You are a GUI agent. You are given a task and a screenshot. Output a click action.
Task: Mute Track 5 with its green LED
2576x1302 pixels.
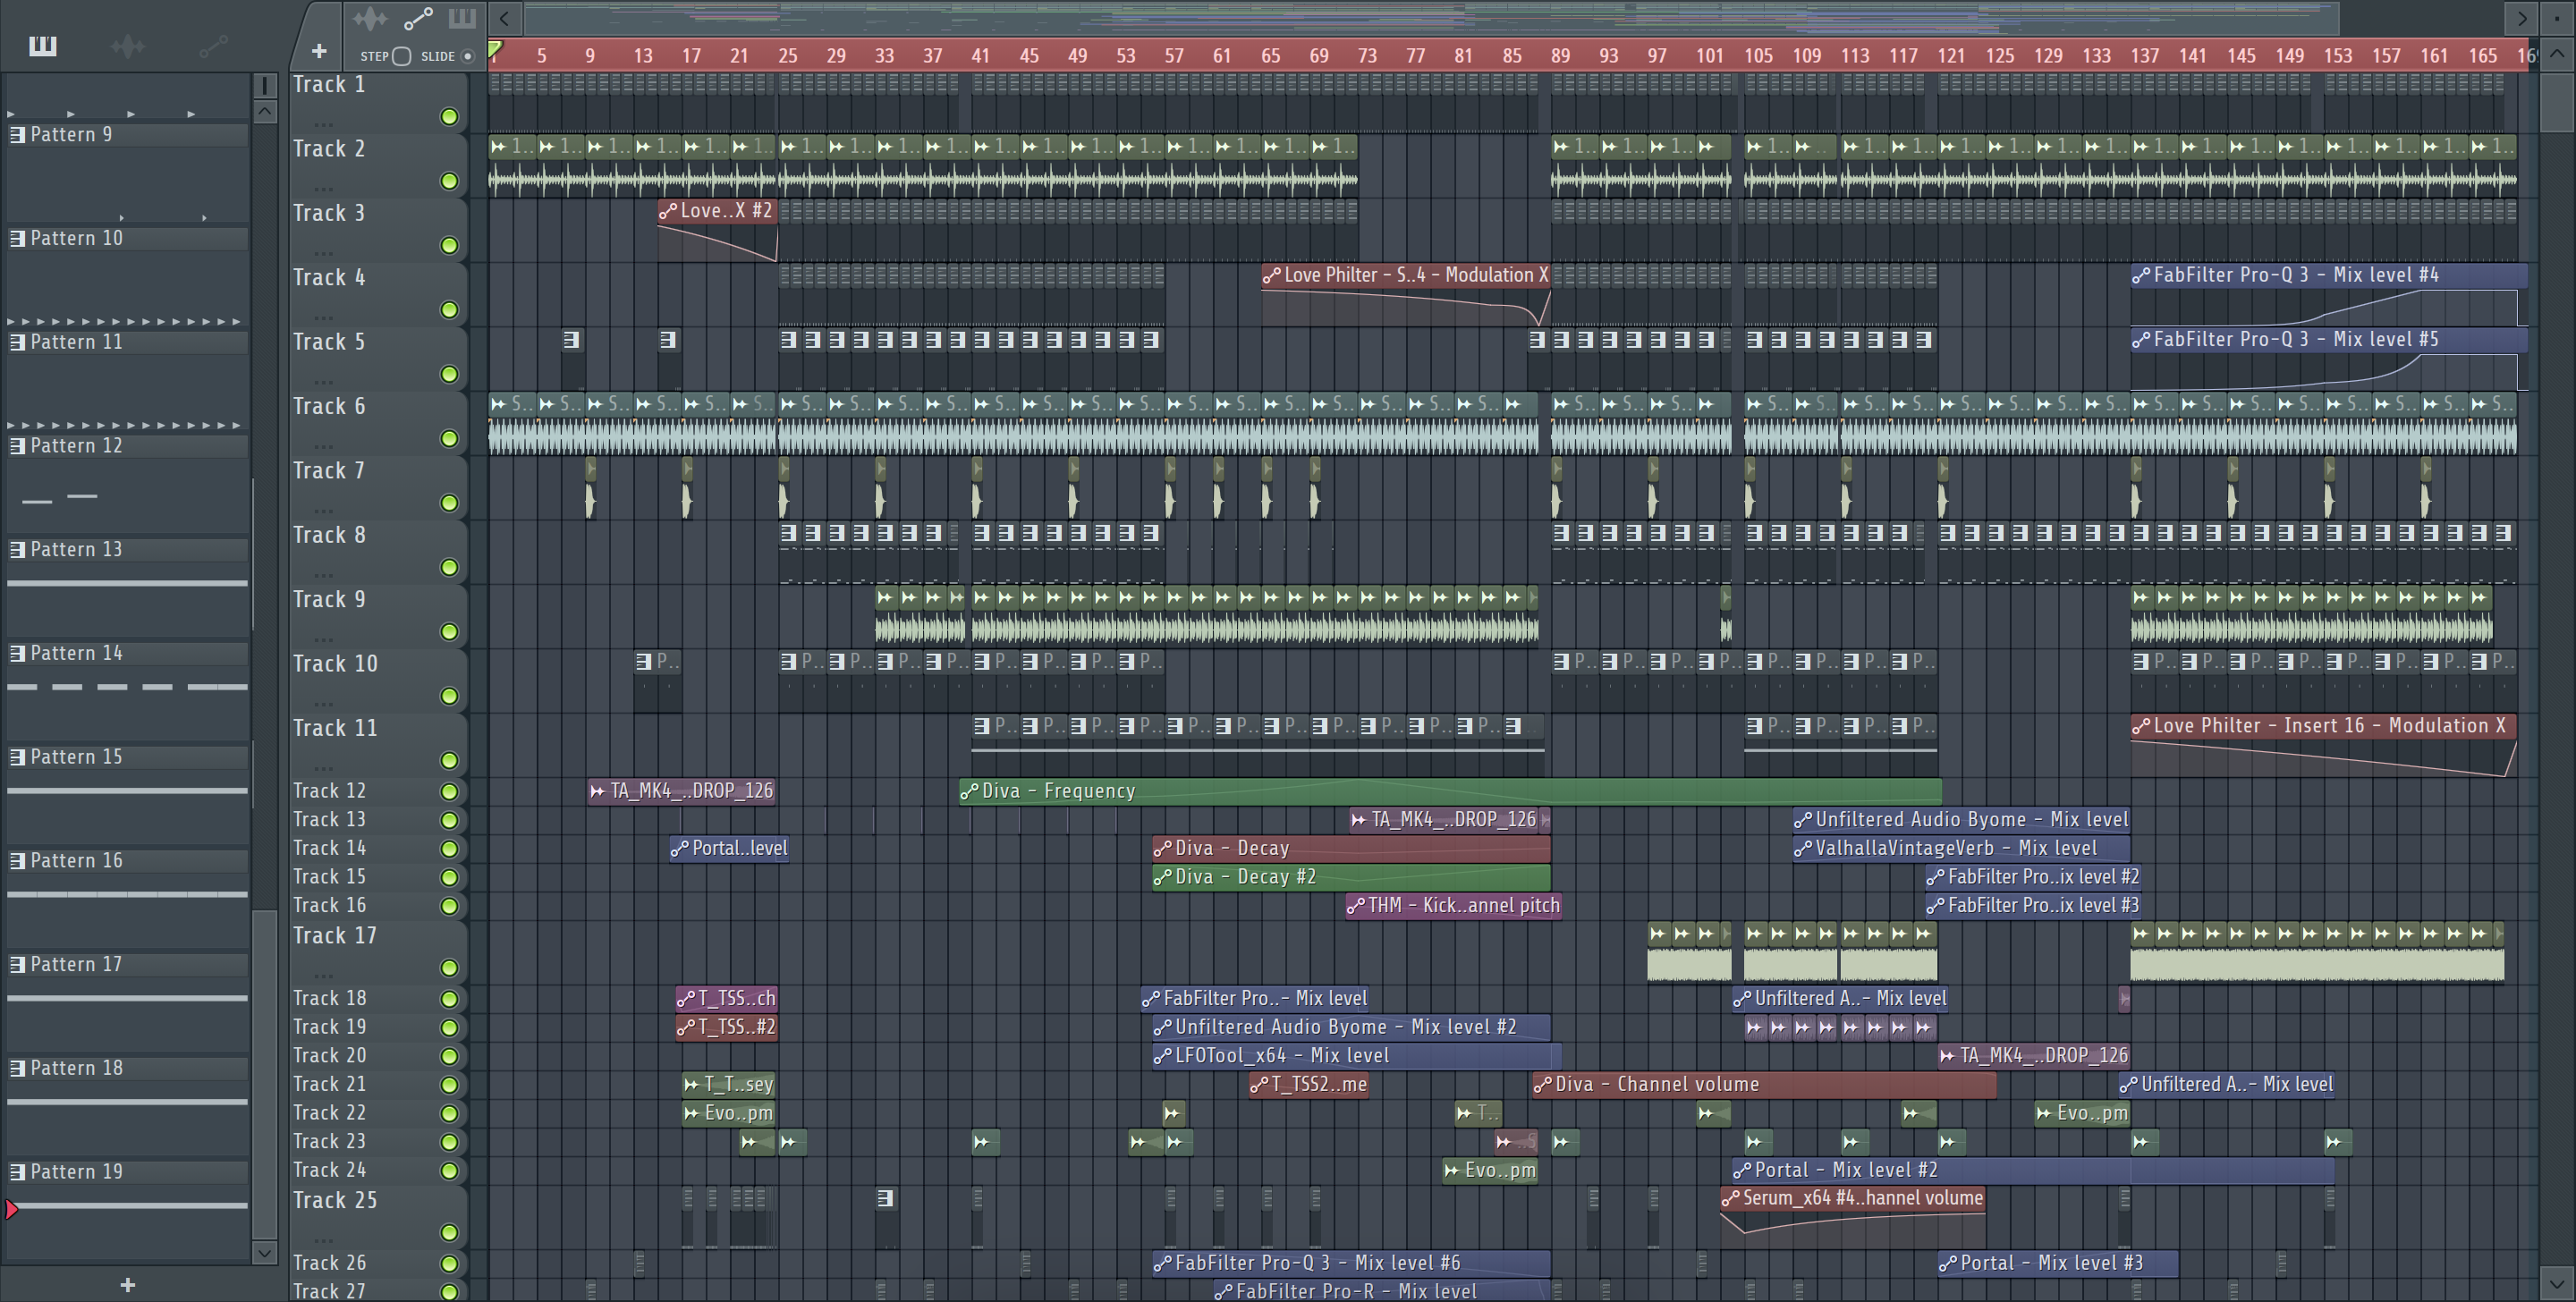pyautogui.click(x=449, y=374)
